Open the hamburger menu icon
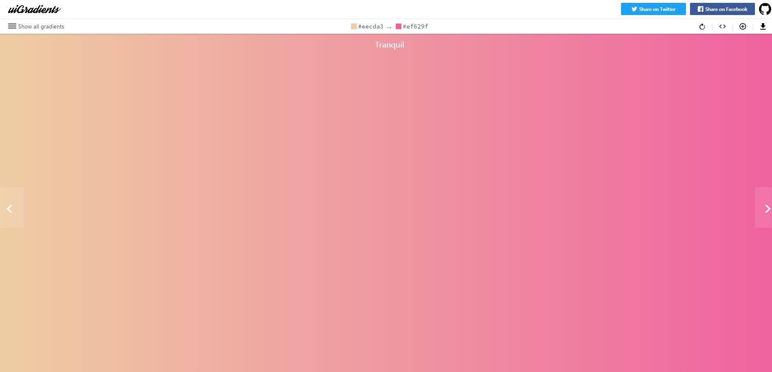The height and width of the screenshot is (372, 772). (x=12, y=26)
